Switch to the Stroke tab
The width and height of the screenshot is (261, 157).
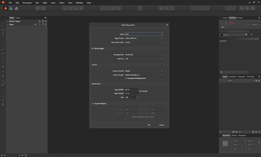(240, 18)
